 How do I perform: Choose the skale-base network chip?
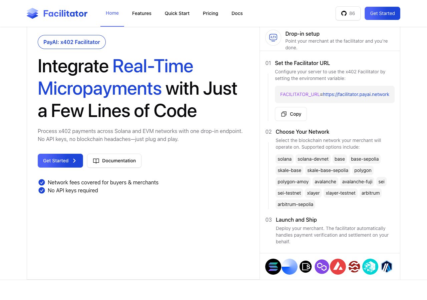pos(290,170)
